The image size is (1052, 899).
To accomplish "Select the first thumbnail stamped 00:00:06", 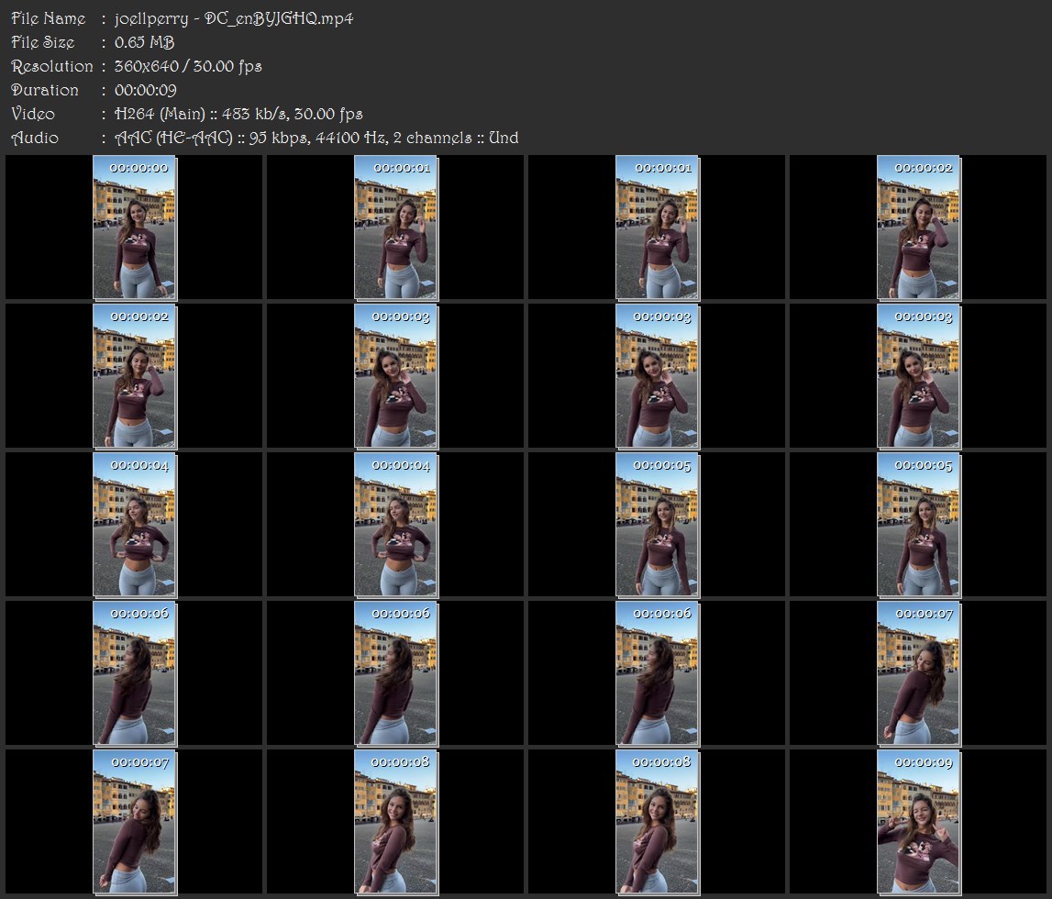I will [x=134, y=673].
